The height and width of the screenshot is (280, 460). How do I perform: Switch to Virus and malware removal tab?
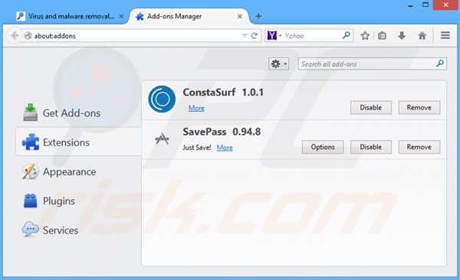click(69, 16)
